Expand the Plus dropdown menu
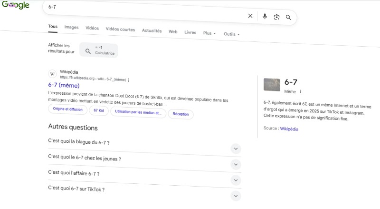Image resolution: width=380 pixels, height=209 pixels. (209, 33)
